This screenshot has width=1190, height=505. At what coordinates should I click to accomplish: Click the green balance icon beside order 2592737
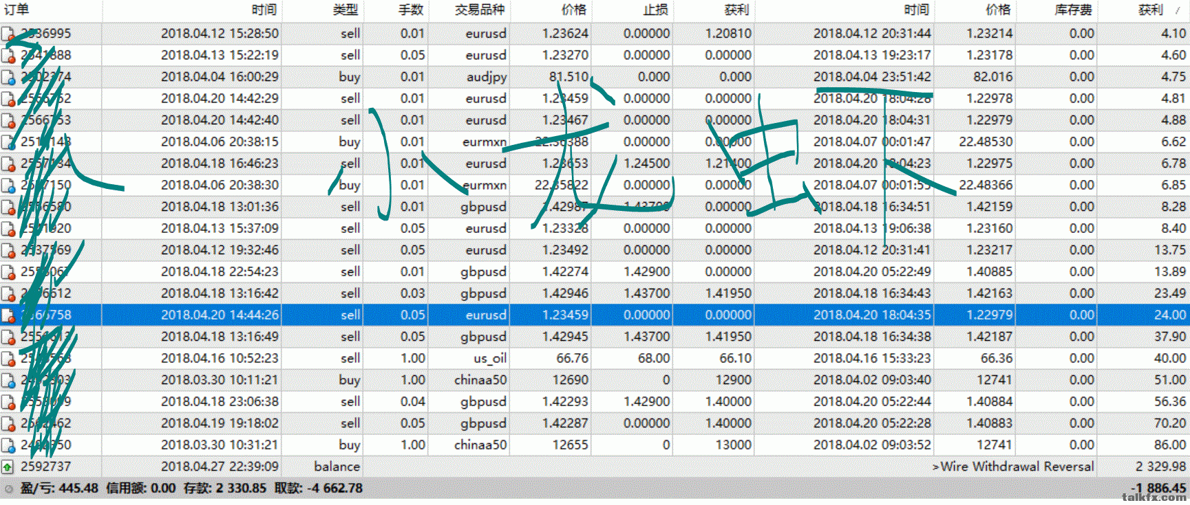(x=8, y=467)
